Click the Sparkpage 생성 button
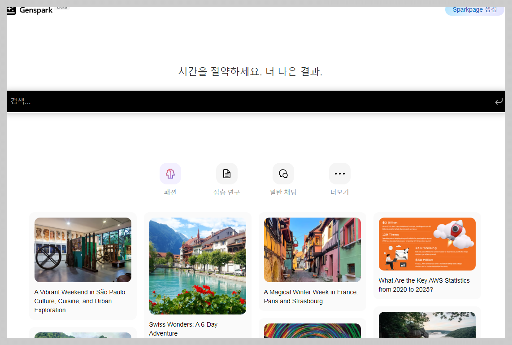The height and width of the screenshot is (345, 512). 474,10
